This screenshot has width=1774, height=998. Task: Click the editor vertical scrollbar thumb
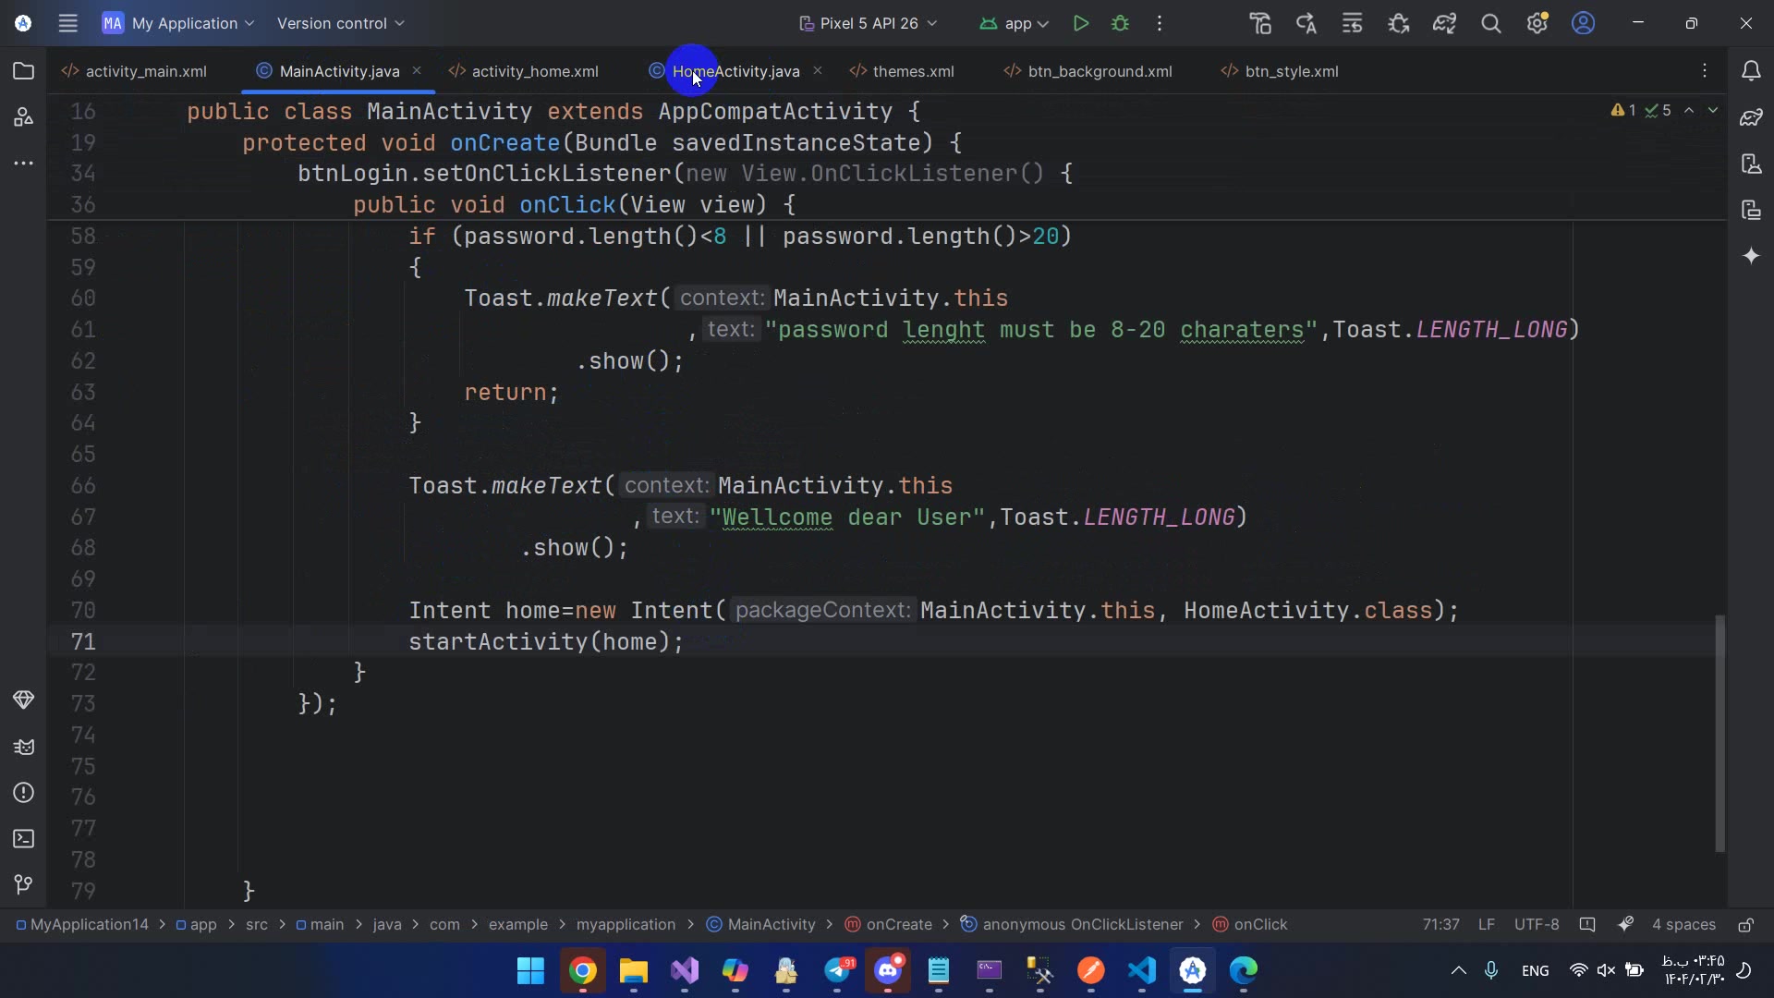tap(1719, 732)
